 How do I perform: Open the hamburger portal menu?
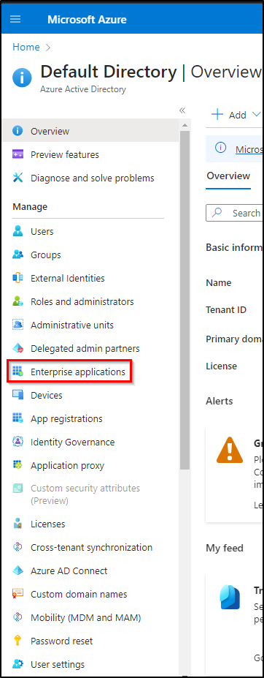(15, 20)
